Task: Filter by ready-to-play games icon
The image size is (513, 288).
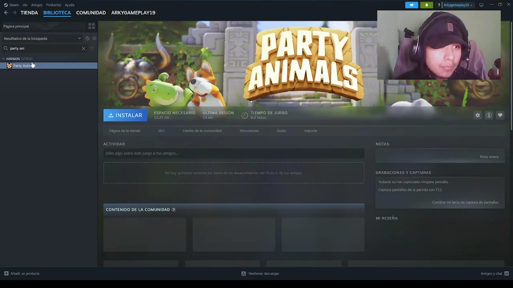Action: [x=94, y=38]
